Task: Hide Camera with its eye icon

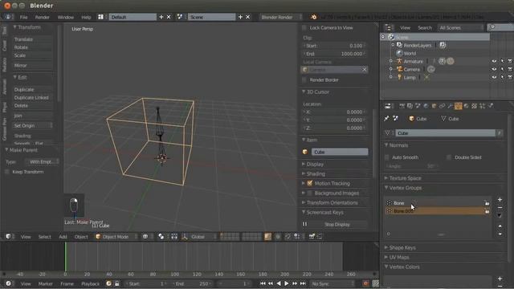Action: (494, 69)
